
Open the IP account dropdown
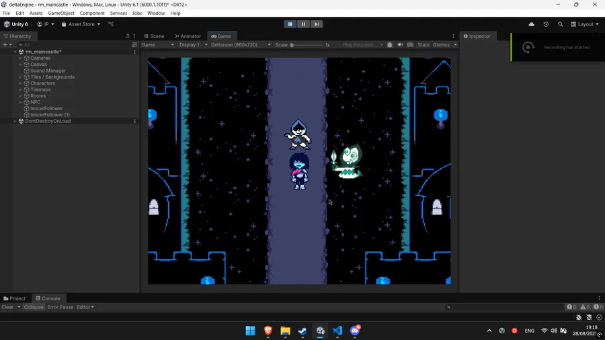(46, 24)
